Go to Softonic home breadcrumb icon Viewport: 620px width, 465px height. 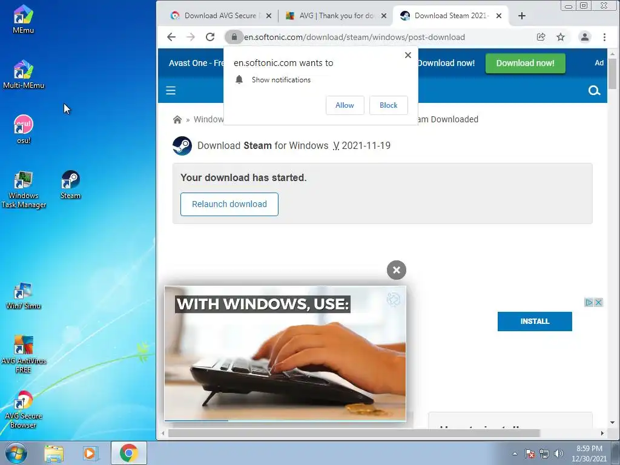click(x=177, y=119)
